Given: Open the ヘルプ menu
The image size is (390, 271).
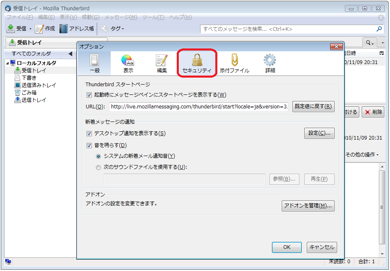Looking at the screenshot, I should point(180,17).
